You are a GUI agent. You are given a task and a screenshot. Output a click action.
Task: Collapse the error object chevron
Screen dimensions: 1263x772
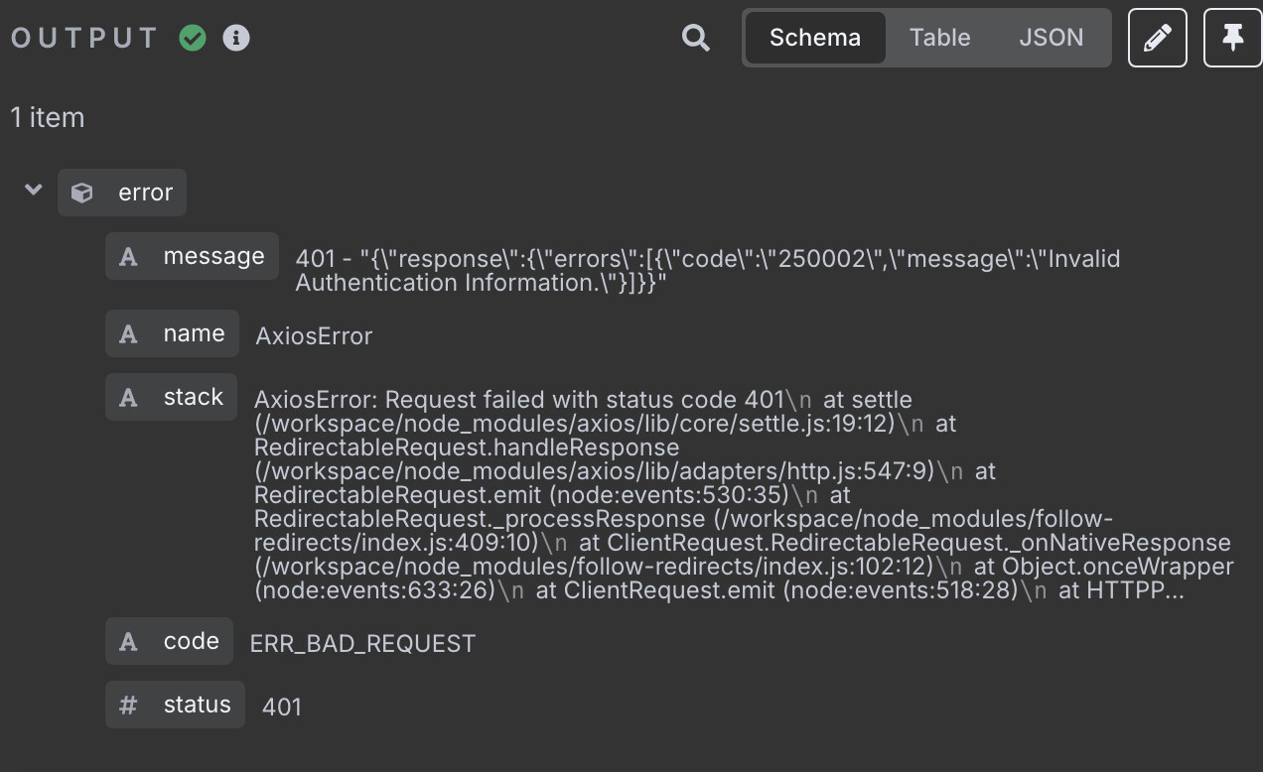click(x=34, y=190)
